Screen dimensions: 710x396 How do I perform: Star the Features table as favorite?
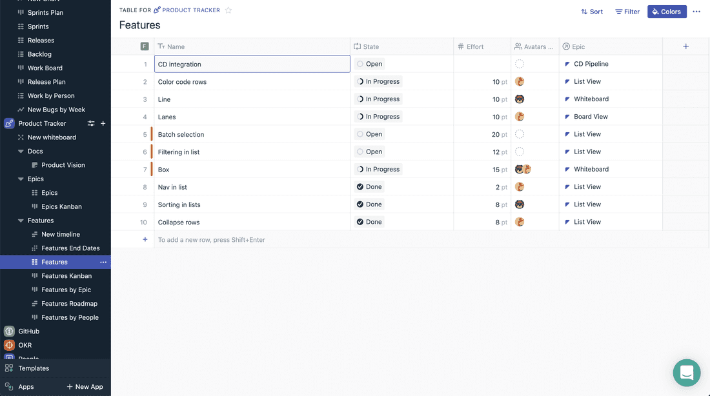point(228,10)
